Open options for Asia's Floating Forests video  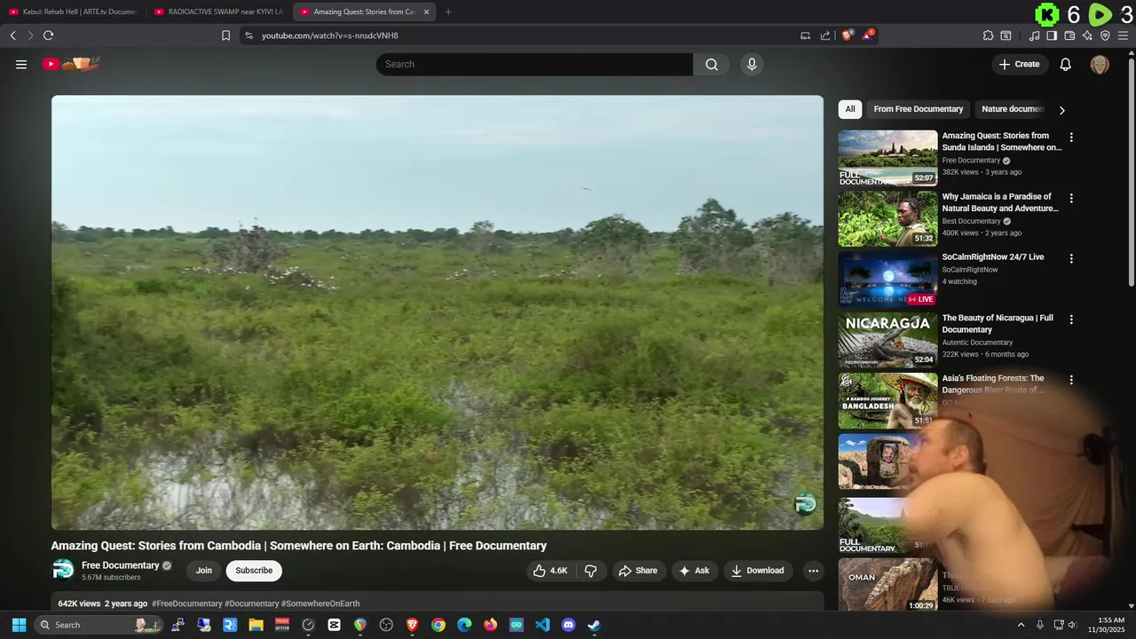1071,380
